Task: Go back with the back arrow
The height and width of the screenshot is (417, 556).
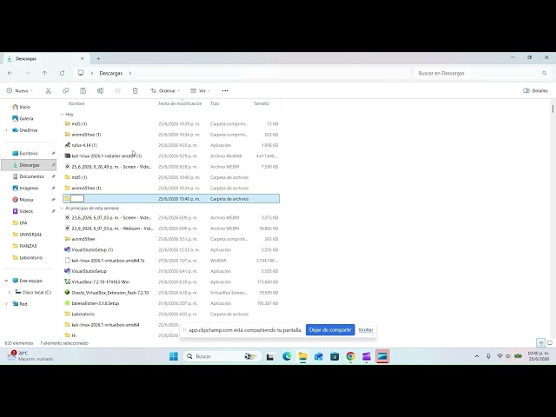Action: coord(10,73)
